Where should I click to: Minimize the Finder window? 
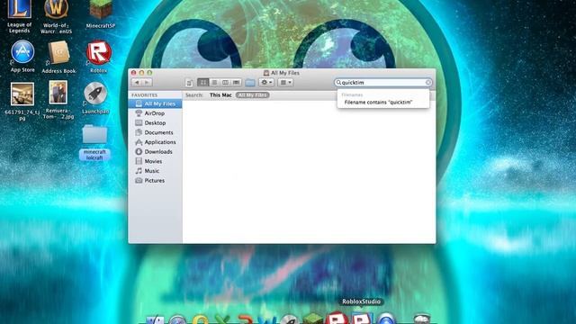coord(141,73)
